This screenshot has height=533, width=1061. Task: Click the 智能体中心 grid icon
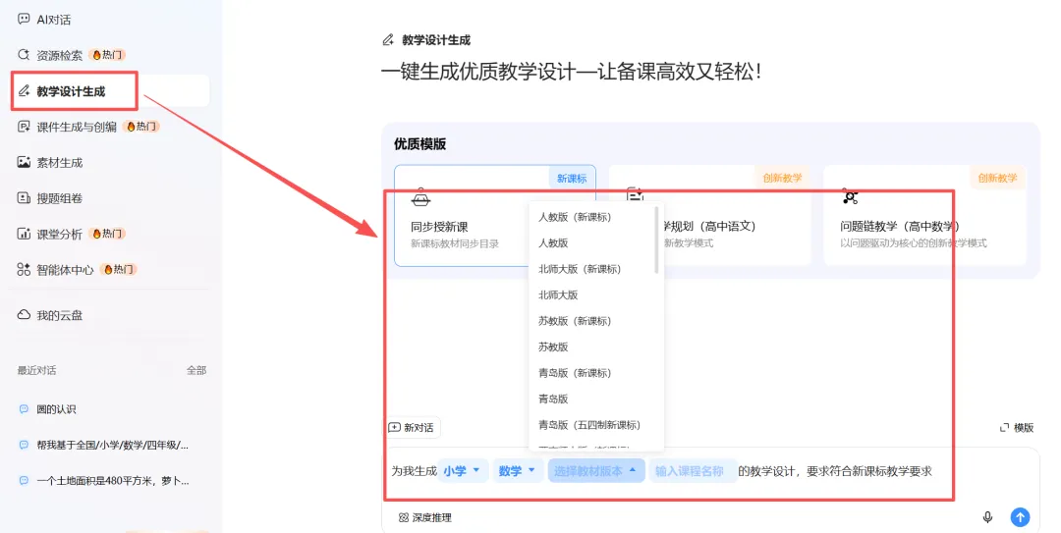[24, 269]
